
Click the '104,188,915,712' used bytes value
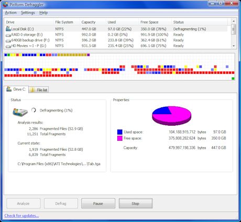click(182, 132)
